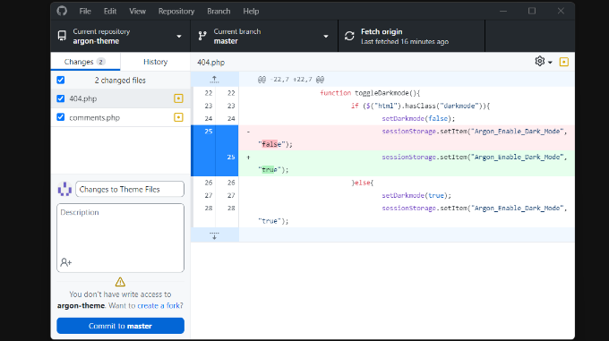609x341 pixels.
Task: Click the commit summary input field
Action: [130, 190]
